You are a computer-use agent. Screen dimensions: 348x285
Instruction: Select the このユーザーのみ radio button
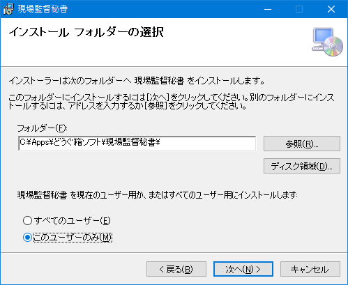(27, 238)
